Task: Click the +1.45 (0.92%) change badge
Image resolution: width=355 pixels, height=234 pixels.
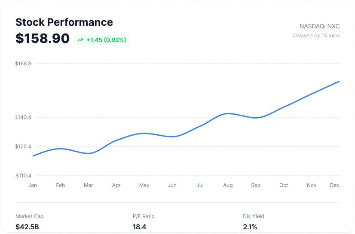Action: click(102, 40)
